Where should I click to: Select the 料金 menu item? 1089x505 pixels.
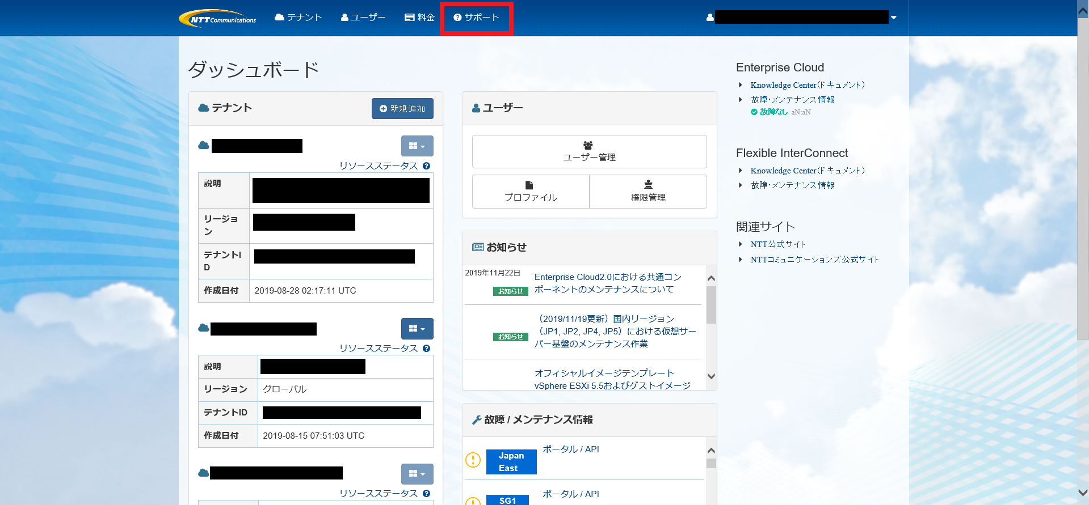point(420,18)
